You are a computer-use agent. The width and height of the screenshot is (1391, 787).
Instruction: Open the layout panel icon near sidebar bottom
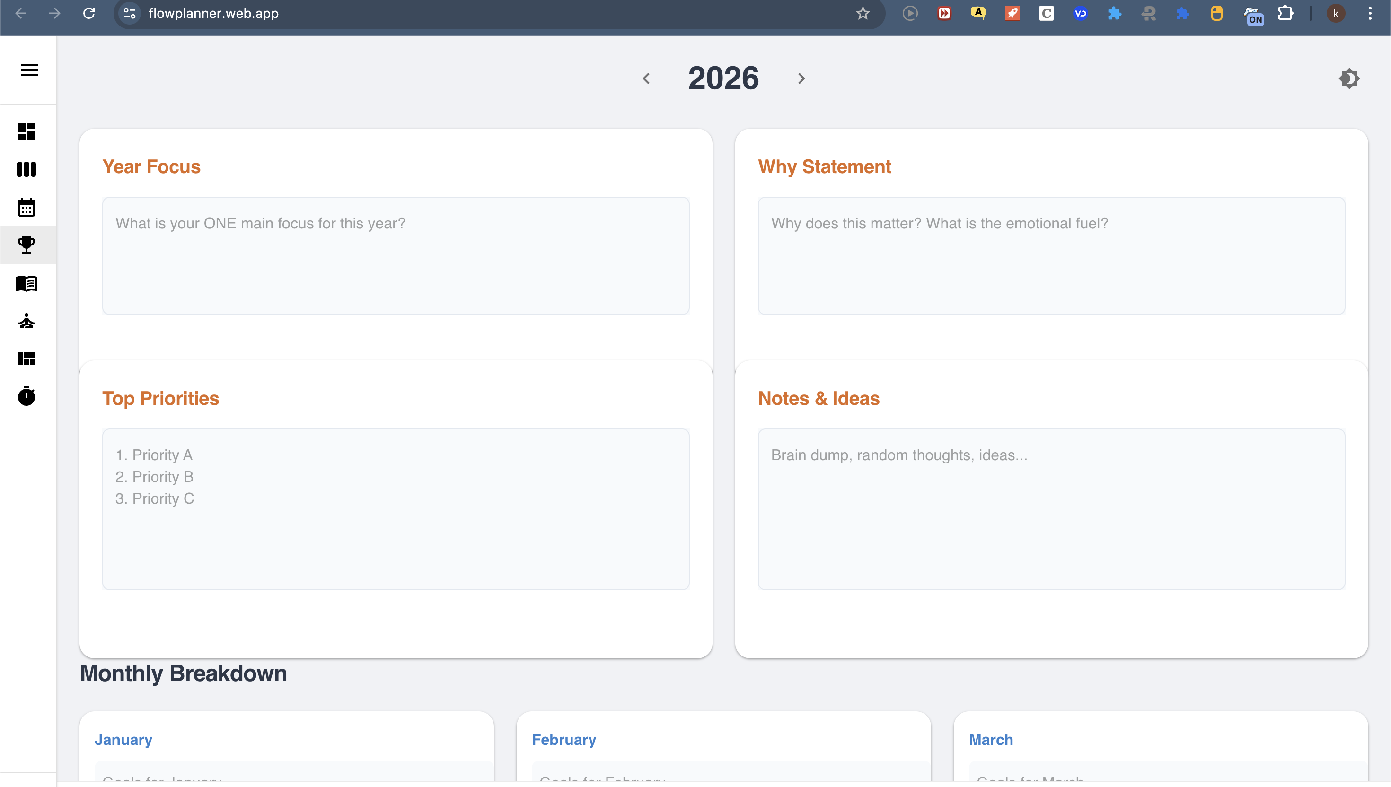point(26,359)
